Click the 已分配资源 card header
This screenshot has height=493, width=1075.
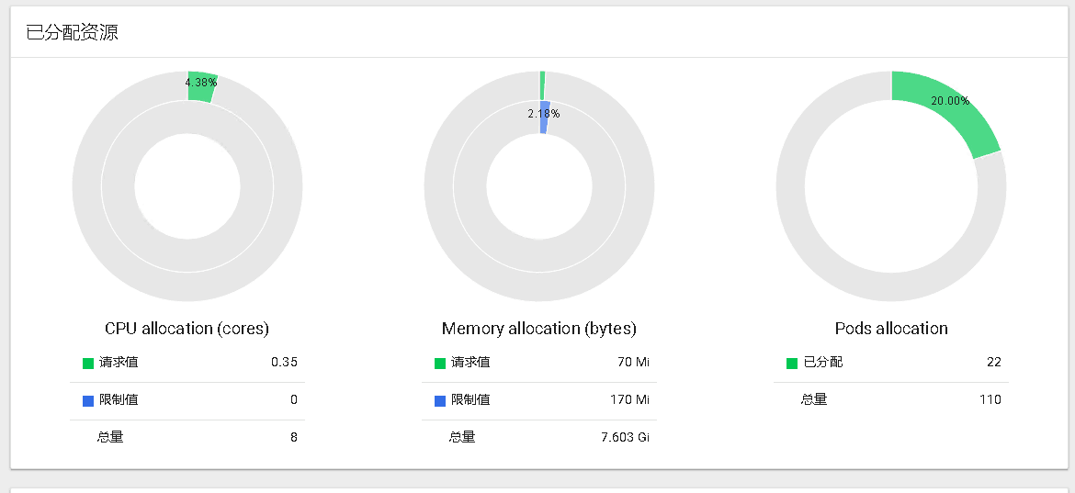pos(72,33)
